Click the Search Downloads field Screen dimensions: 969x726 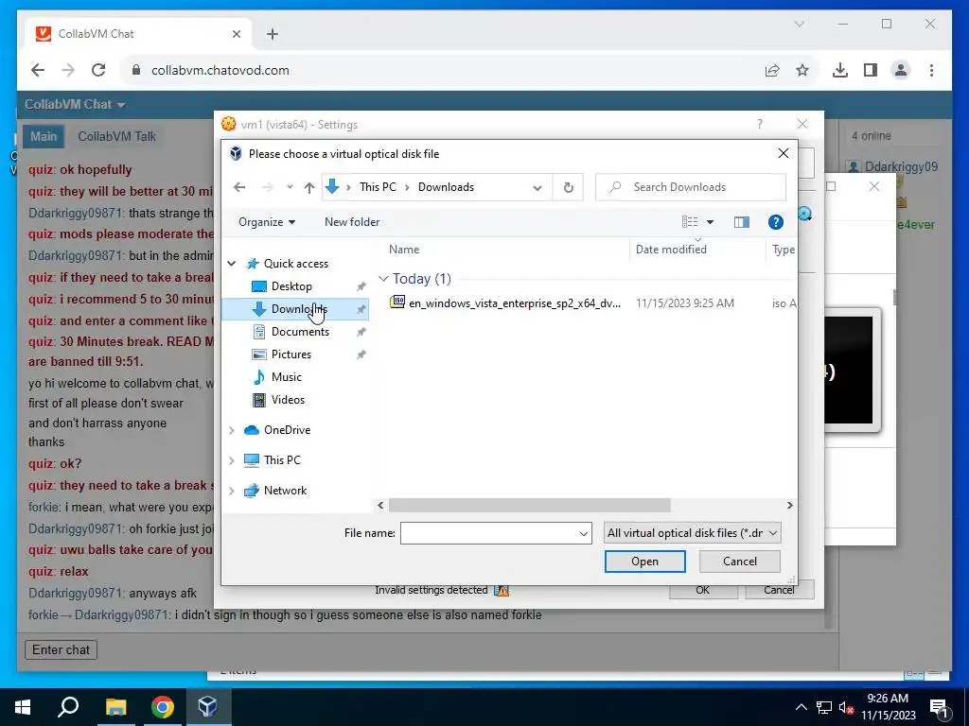691,187
